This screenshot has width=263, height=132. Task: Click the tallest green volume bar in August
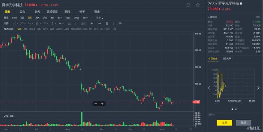click(x=82, y=119)
